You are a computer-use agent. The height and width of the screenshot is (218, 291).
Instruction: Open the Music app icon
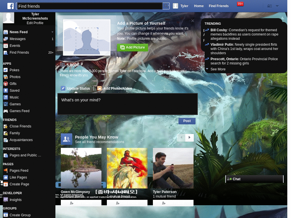[x=6, y=97]
